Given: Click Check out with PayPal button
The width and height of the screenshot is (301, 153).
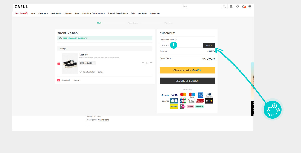Looking at the screenshot, I should point(187,70).
